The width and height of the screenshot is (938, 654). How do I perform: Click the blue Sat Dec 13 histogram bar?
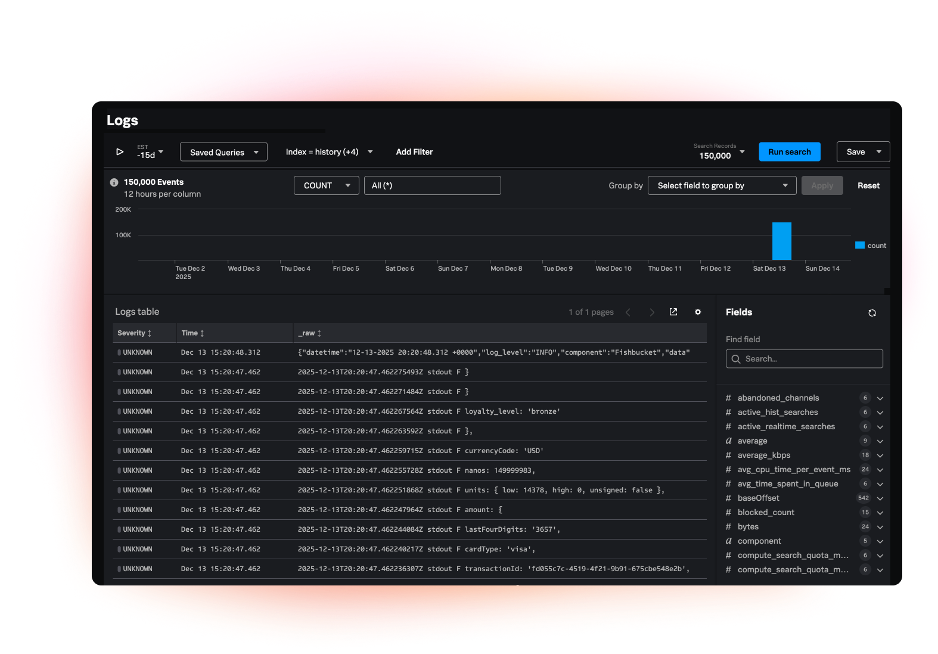click(782, 241)
